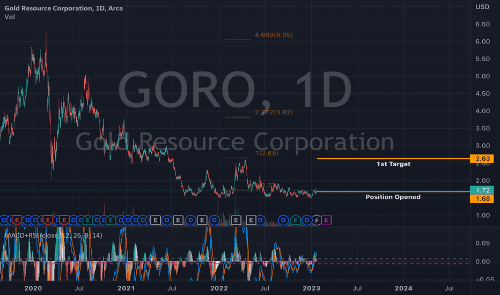Click the red earnings marker left of 2020
The image size is (500, 295).
(17, 220)
